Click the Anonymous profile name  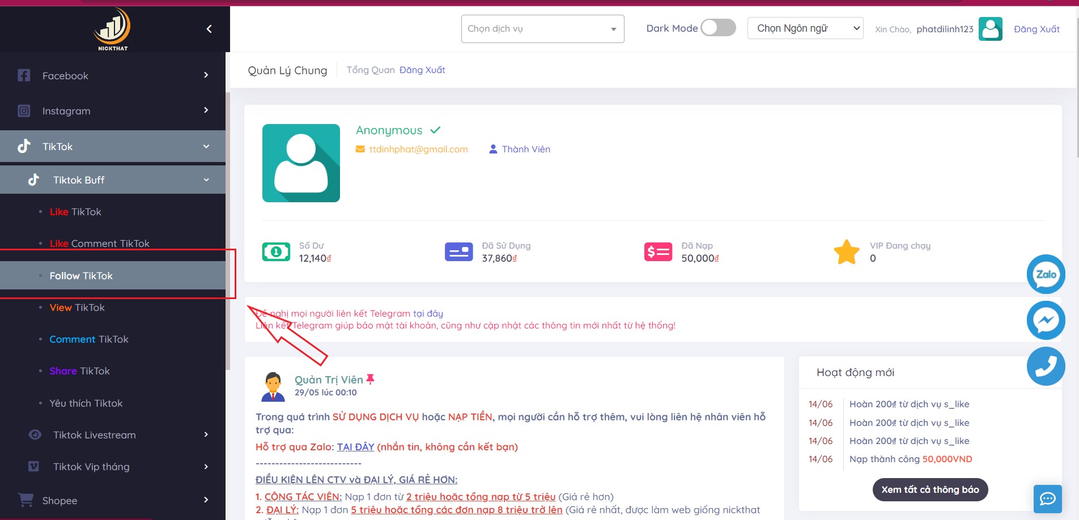(389, 130)
